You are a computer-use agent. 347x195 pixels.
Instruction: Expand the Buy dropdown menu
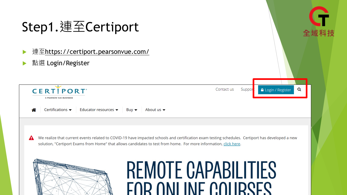coord(132,110)
